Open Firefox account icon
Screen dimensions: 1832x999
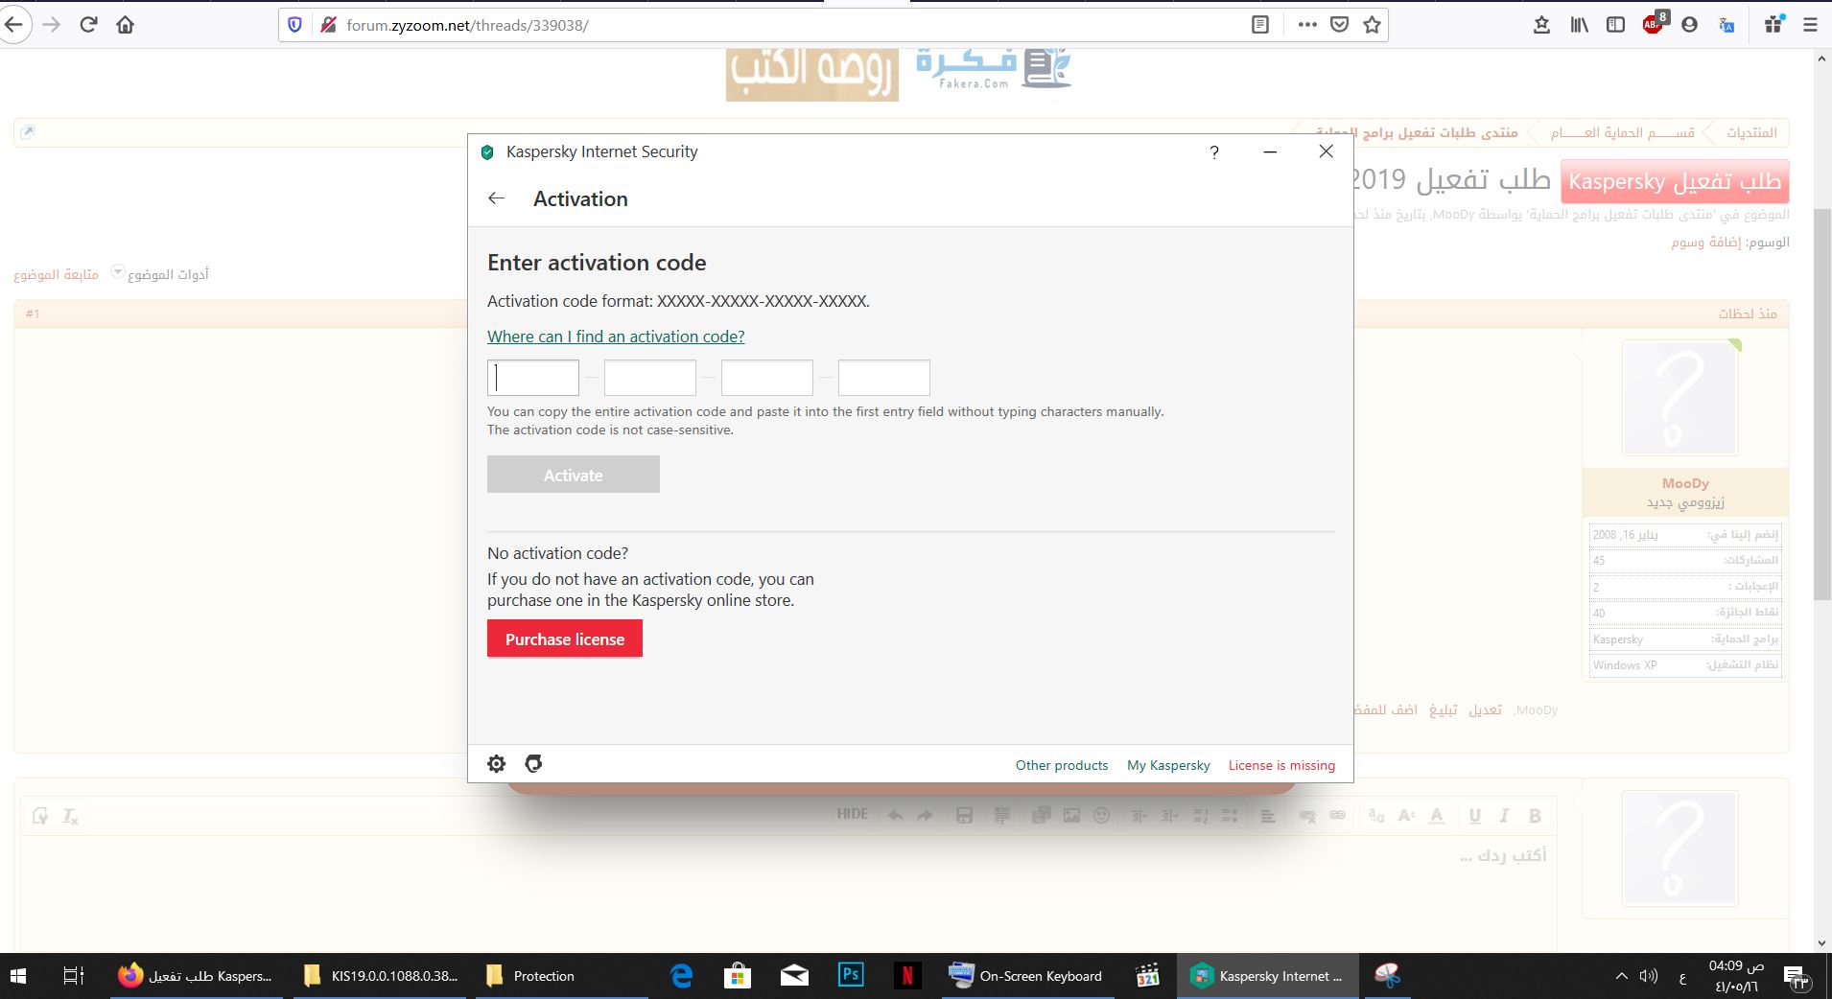[1690, 25]
